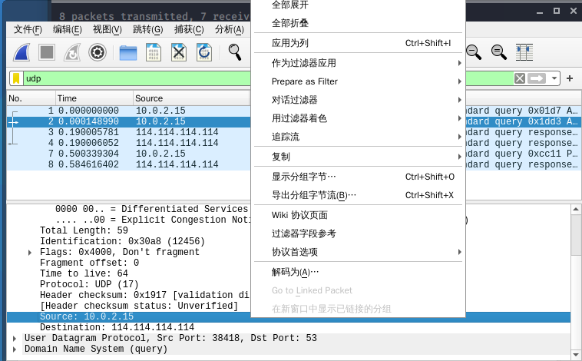Open the 追踪流 submenu

pos(358,137)
